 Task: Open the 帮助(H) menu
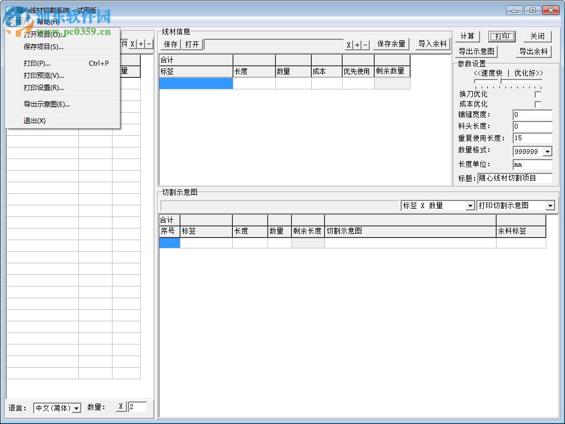pos(48,22)
